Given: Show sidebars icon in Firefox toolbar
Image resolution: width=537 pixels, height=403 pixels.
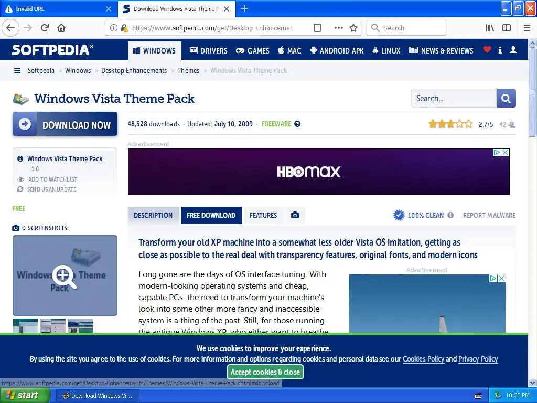Looking at the screenshot, I should click(507, 28).
